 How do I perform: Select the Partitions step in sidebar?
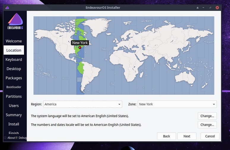(x=14, y=97)
